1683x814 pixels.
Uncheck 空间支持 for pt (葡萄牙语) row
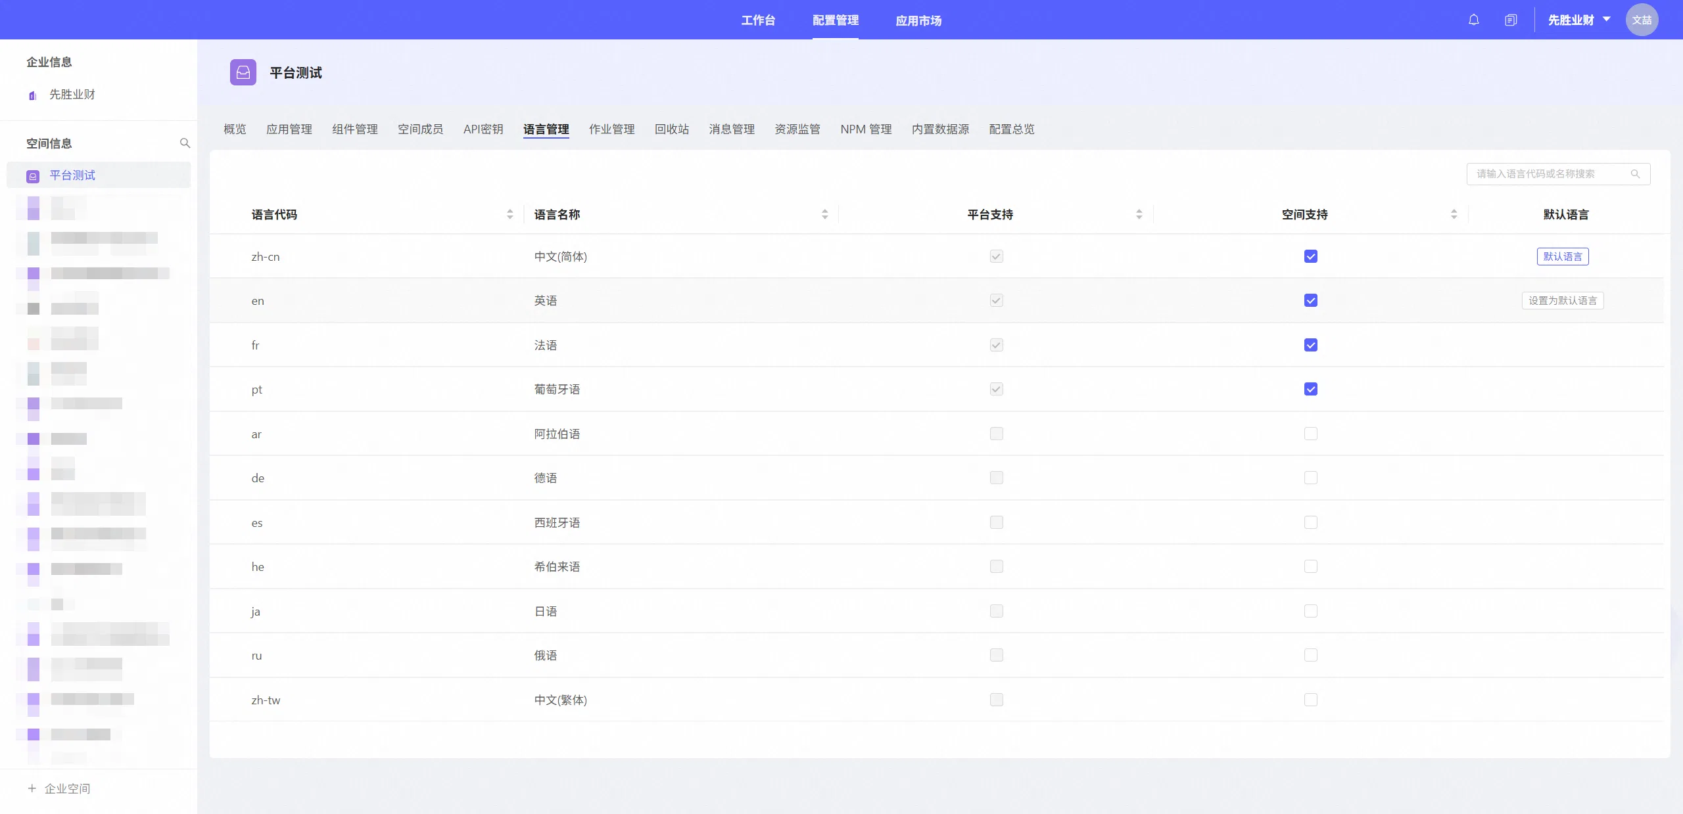click(1310, 389)
